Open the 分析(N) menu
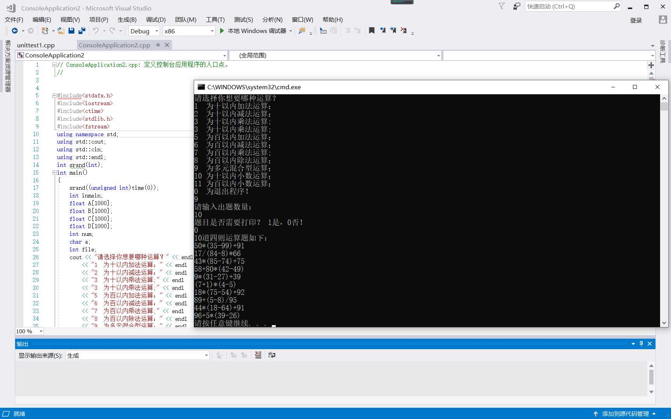Viewport: 671px width, 419px height. [x=272, y=20]
